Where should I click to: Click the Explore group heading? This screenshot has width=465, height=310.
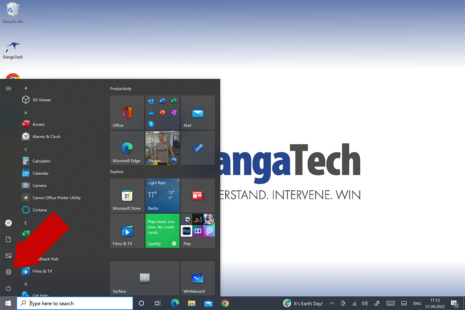[117, 172]
